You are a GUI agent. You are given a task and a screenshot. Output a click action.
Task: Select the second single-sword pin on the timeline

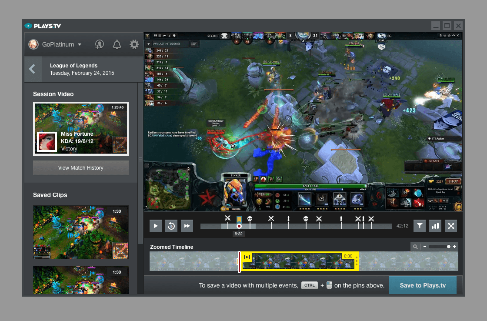(341, 219)
